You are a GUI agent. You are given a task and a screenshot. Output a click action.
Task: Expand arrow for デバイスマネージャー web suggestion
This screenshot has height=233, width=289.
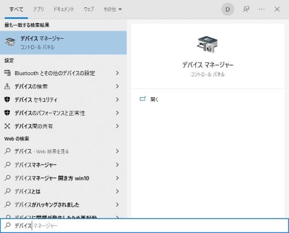tap(117, 165)
